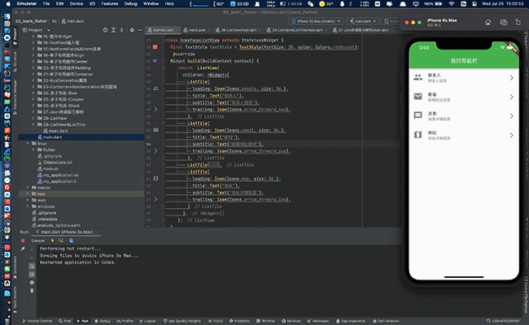Screen dimensions: 529x325
Task: Expand the 28-ListView folder
Action: pos(33,118)
